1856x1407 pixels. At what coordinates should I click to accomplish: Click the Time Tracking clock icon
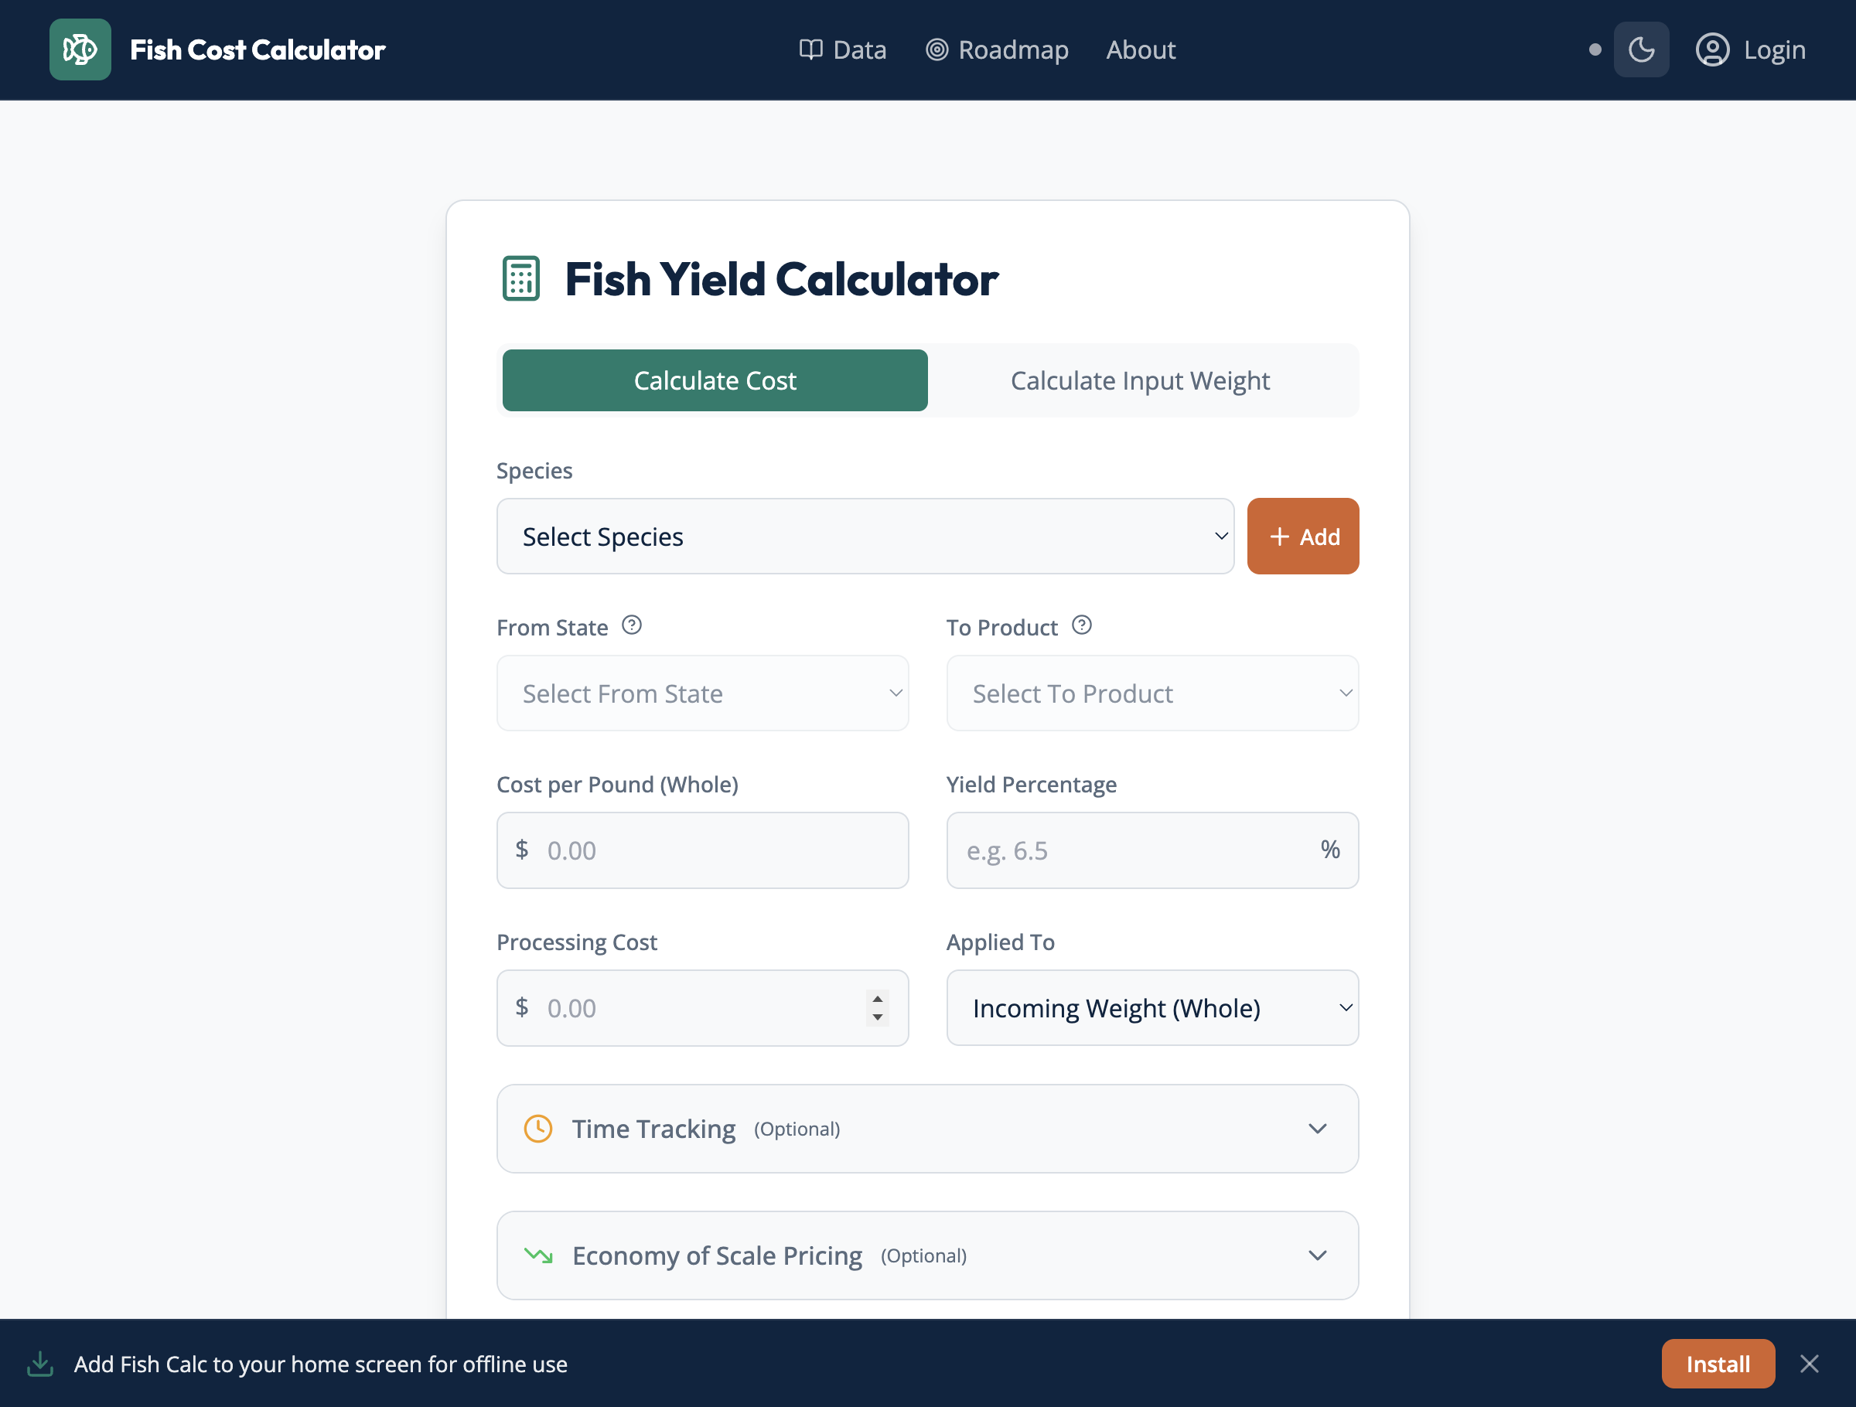[537, 1129]
